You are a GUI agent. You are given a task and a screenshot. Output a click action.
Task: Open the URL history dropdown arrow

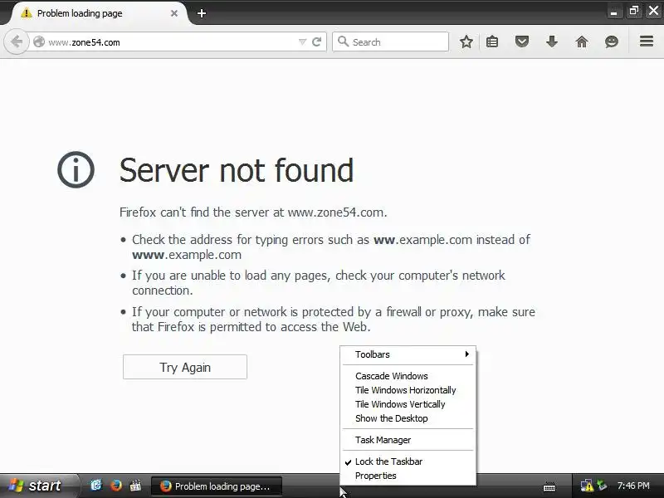pyautogui.click(x=302, y=42)
